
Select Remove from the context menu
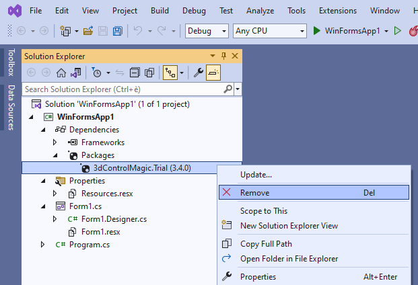tap(254, 193)
